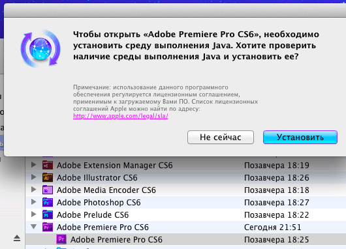Click the date Позавчера 18:27
346x249 pixels.
(x=277, y=203)
